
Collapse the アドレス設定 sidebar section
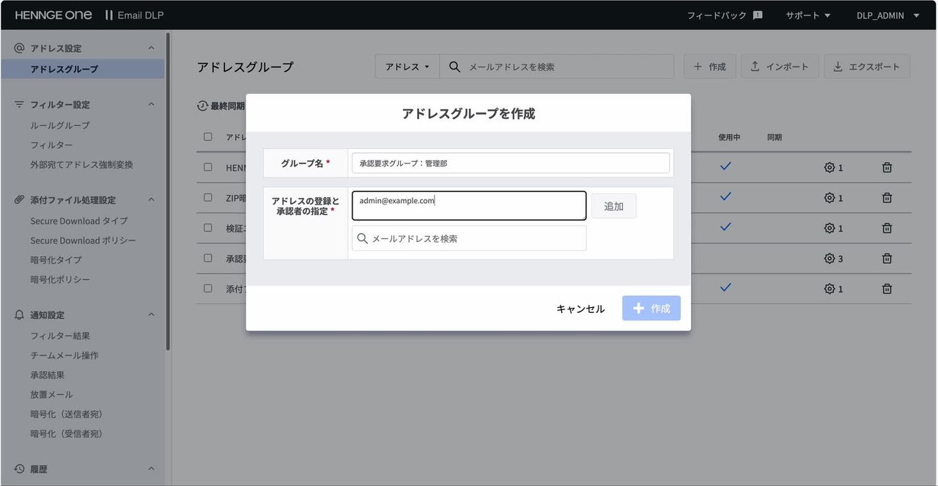(152, 48)
